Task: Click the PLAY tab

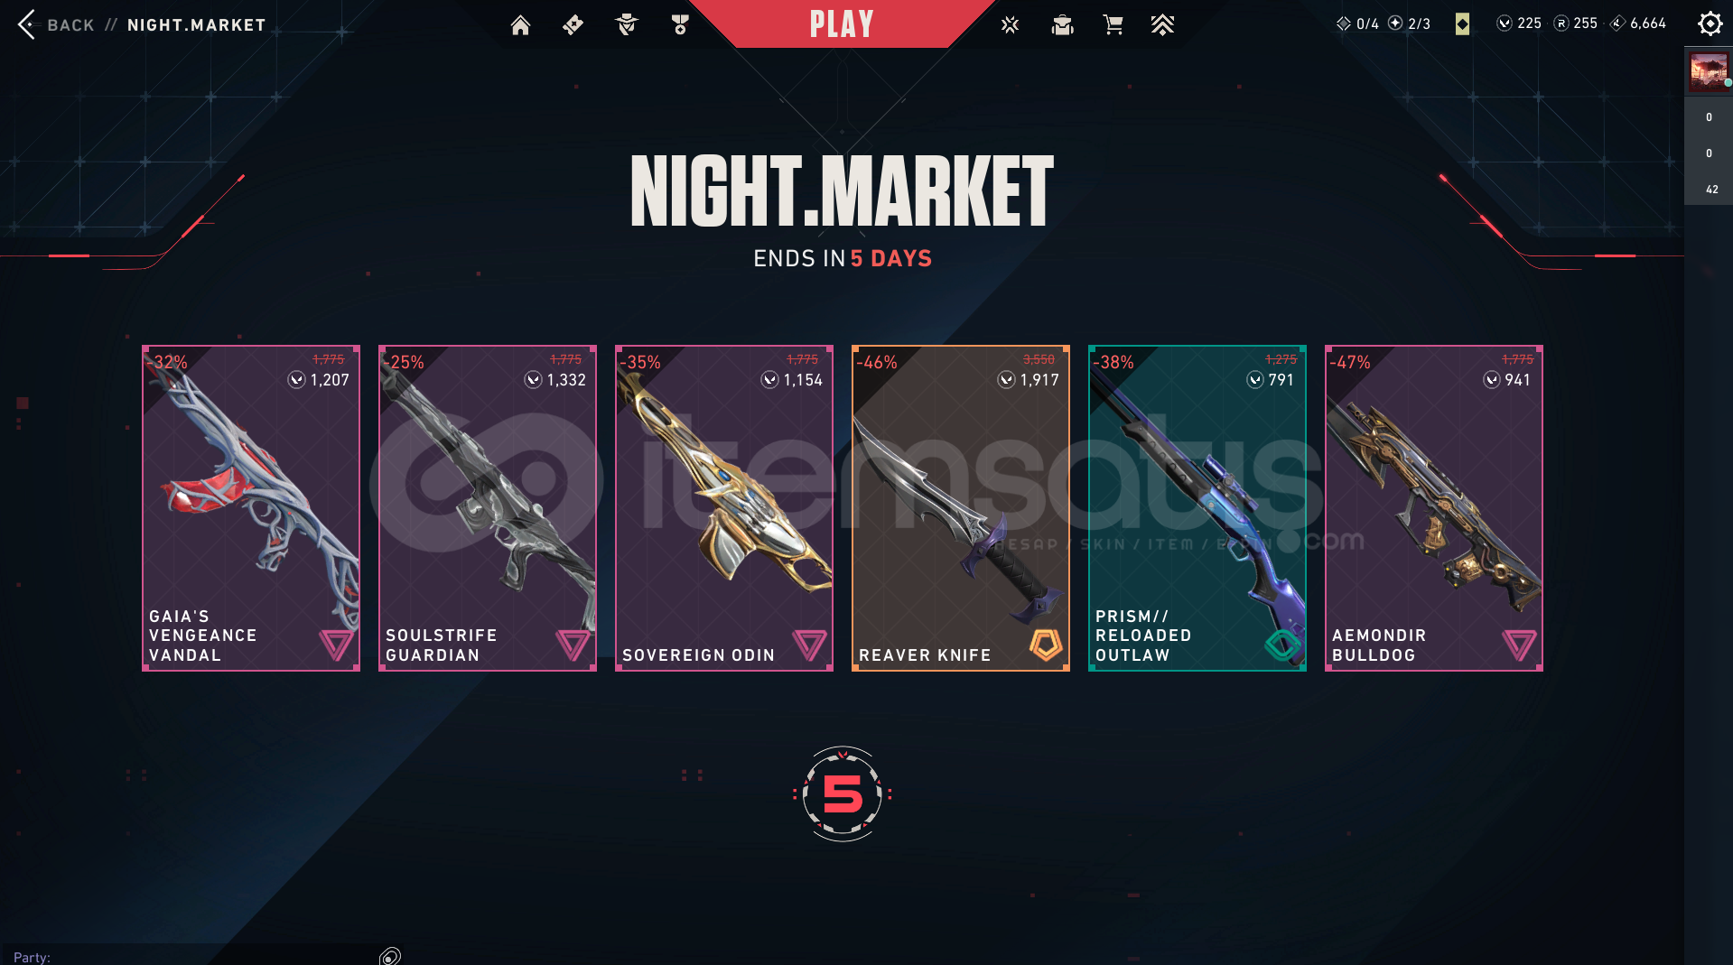Action: 842,23
